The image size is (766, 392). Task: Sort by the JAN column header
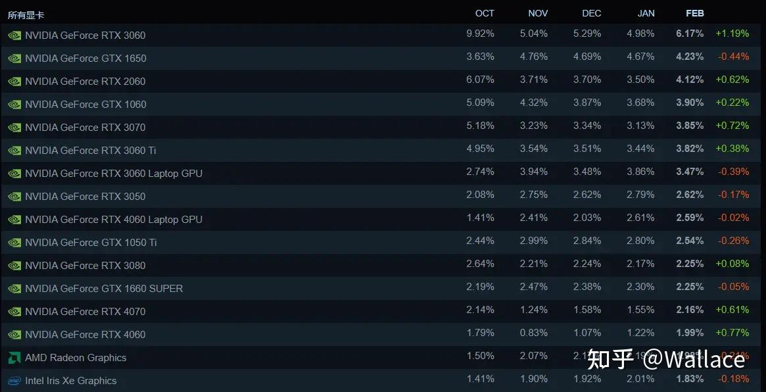click(646, 13)
